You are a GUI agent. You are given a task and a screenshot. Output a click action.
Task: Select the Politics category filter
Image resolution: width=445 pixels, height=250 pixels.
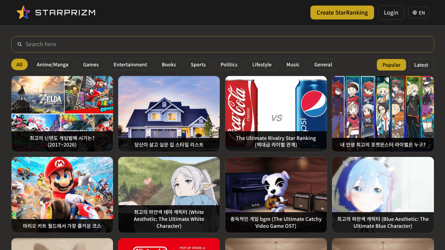[x=229, y=65]
